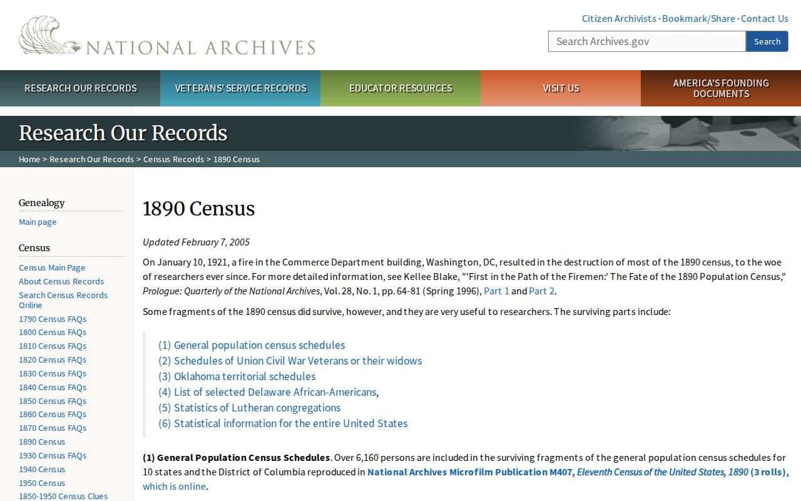Open the Bookmark/Share link
801x501 pixels.
click(x=698, y=18)
